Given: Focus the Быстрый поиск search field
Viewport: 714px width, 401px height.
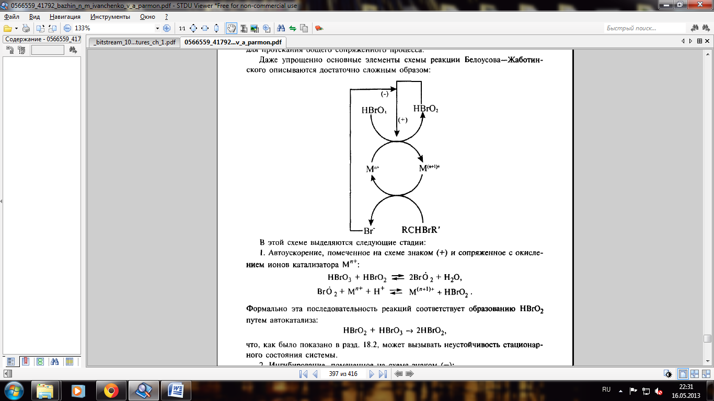Looking at the screenshot, I should pyautogui.click(x=644, y=28).
